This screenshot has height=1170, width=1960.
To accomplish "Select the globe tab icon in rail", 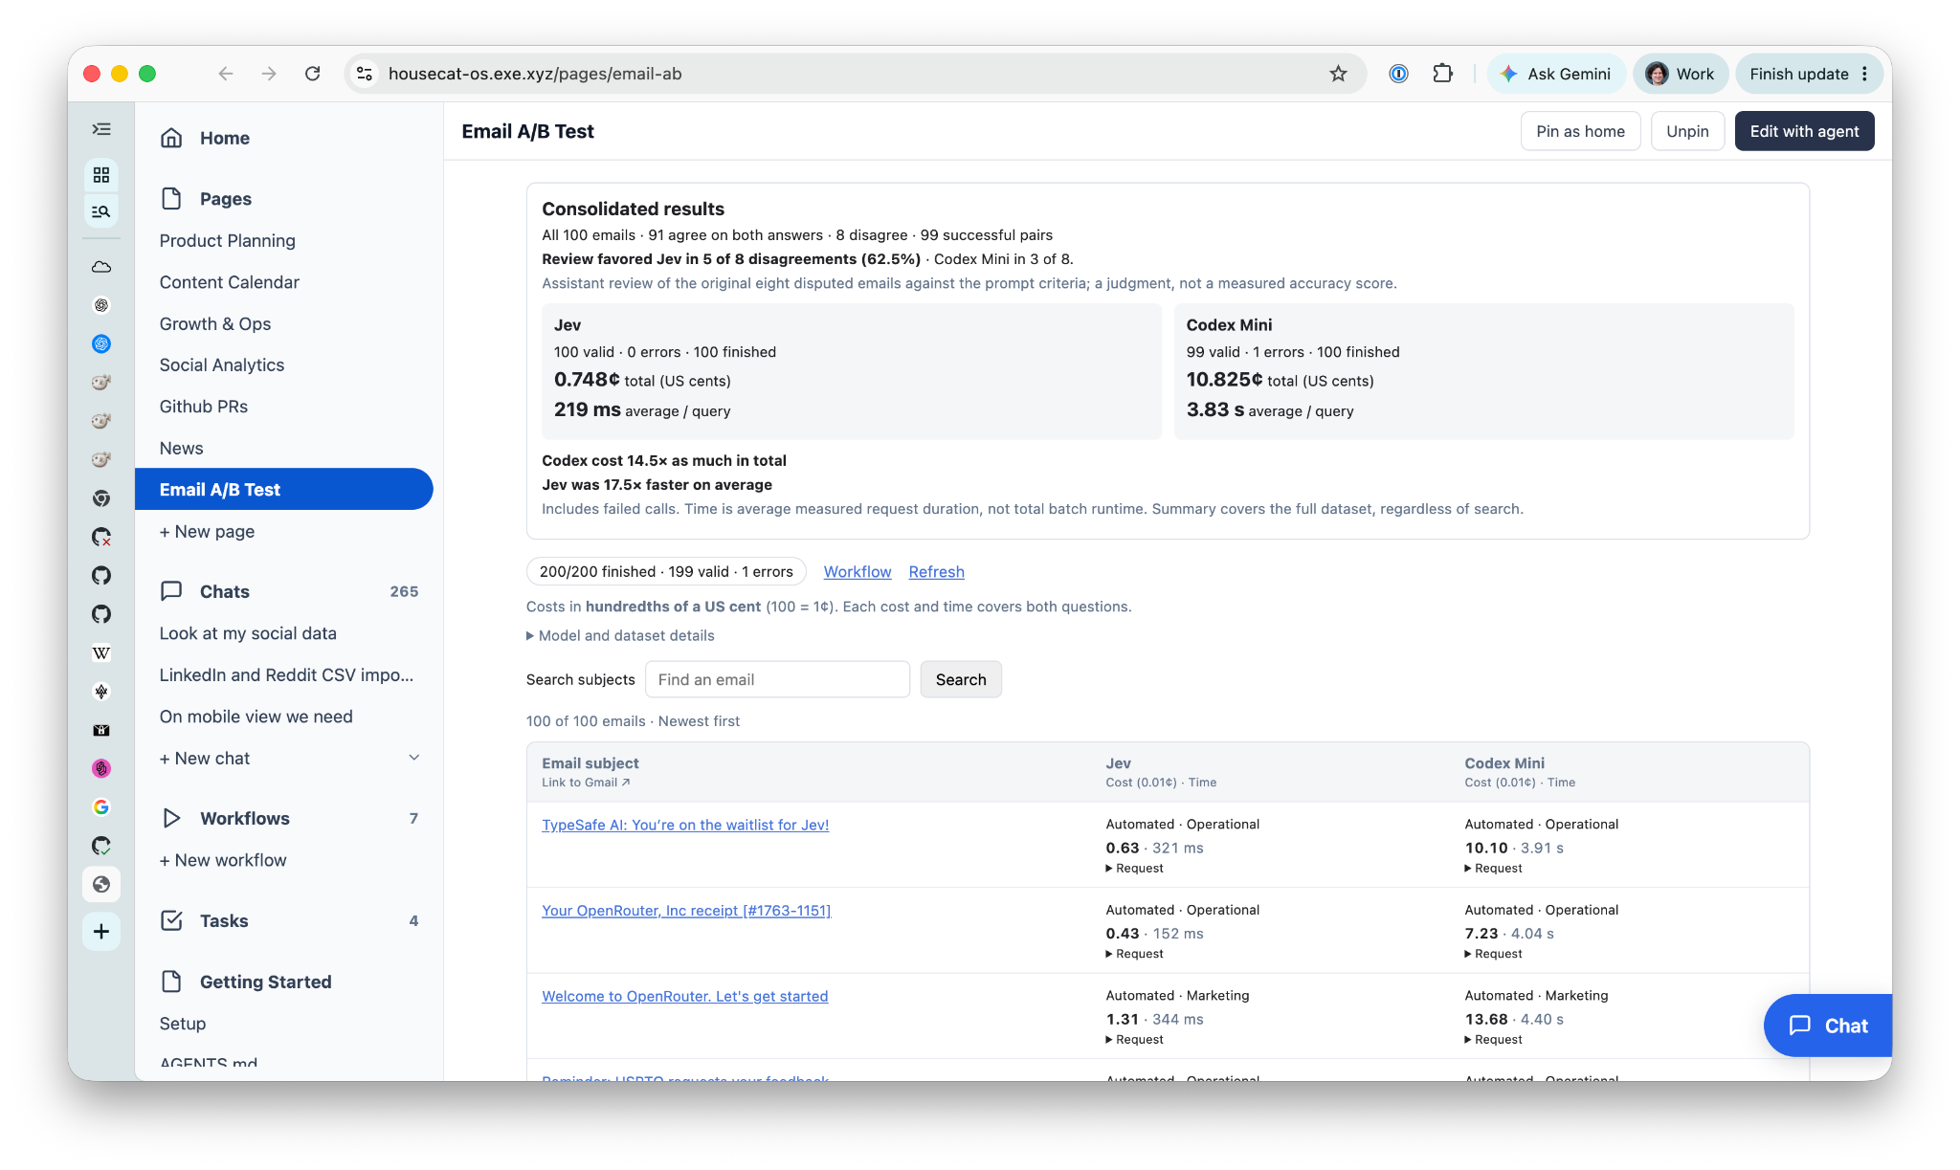I will pyautogui.click(x=101, y=884).
